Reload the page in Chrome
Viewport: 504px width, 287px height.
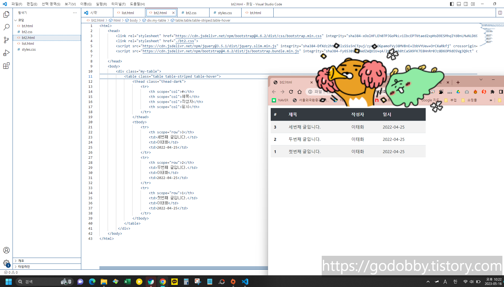291,92
